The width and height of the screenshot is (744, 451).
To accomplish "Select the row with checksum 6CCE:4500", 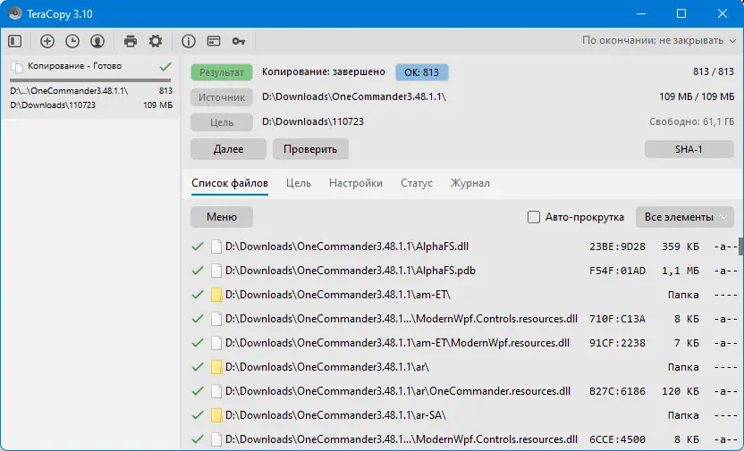I will [x=465, y=439].
